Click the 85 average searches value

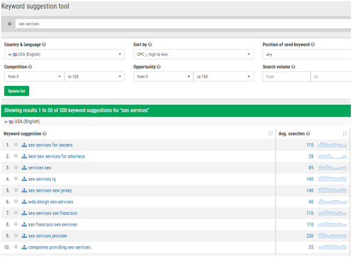311,168
